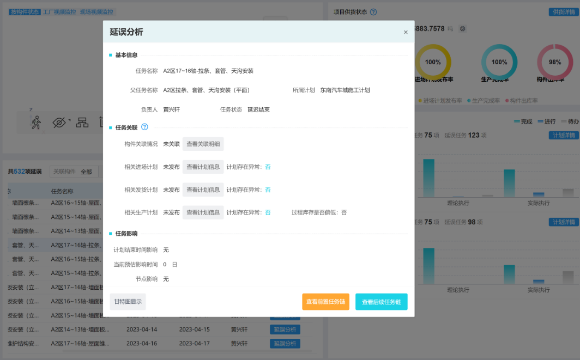Click the 甘特图显示 button
Image resolution: width=580 pixels, height=360 pixels.
coord(128,302)
